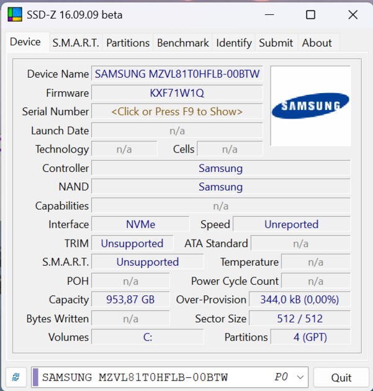373x391 pixels.
Task: Click the Technology n/a field
Action: (x=124, y=149)
